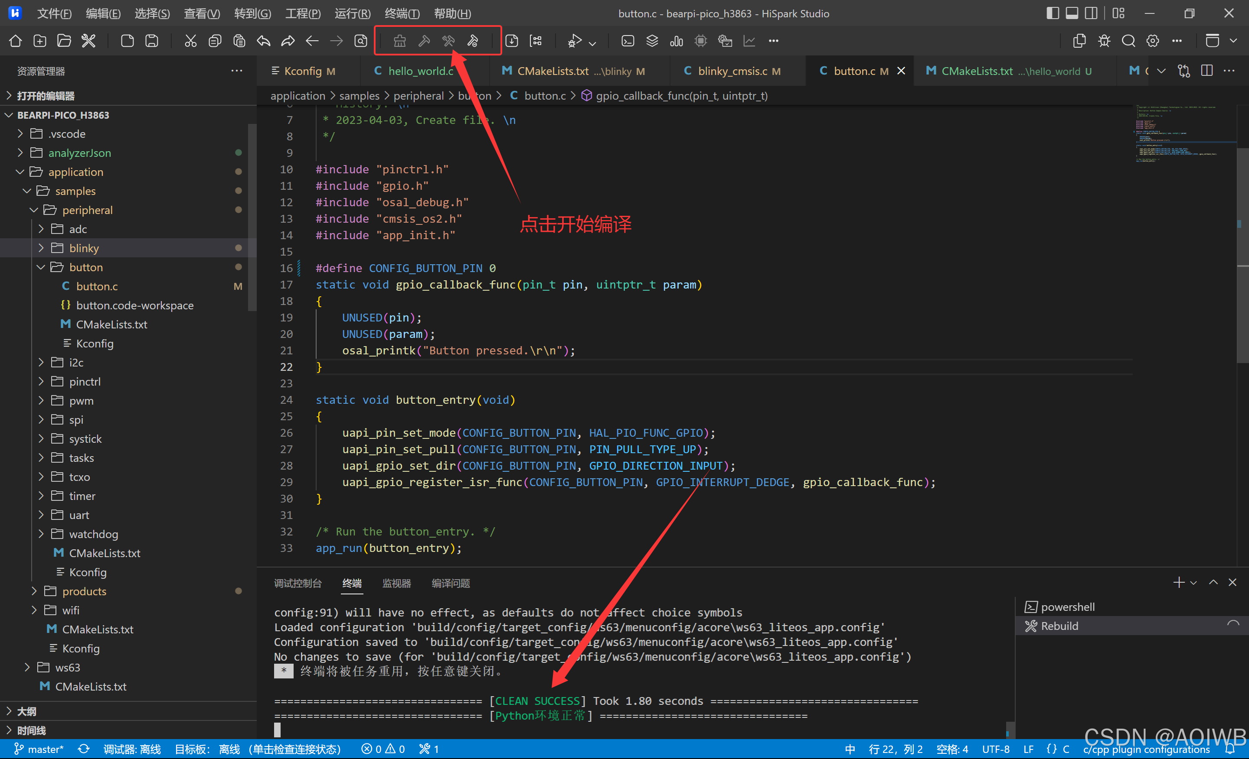Collapse the button folder
The height and width of the screenshot is (759, 1249).
[86, 267]
